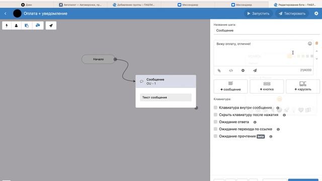Viewport: 322px width, 181px height.
Task: Enable Клавиатура внутри сообщения checkbox
Action: click(215, 107)
